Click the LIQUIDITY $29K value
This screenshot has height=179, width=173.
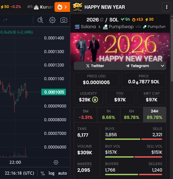pyautogui.click(x=85, y=100)
